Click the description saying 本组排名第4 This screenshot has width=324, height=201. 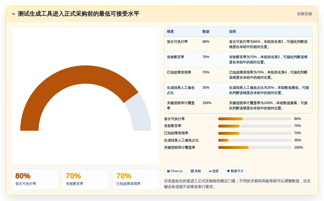(x=268, y=75)
